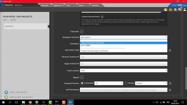Open the Intel XDK updates box icon
Viewport: 187px width, 105px height.
pos(166,10)
